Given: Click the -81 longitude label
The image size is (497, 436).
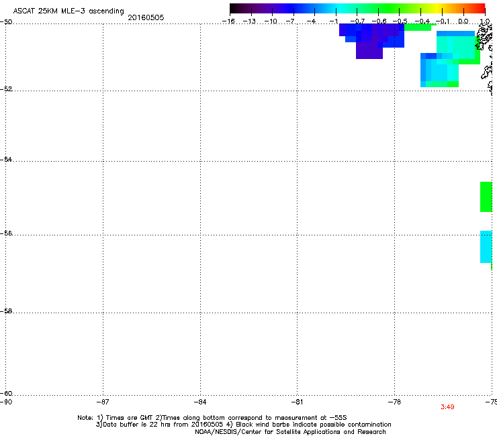Looking at the screenshot, I should [297, 402].
